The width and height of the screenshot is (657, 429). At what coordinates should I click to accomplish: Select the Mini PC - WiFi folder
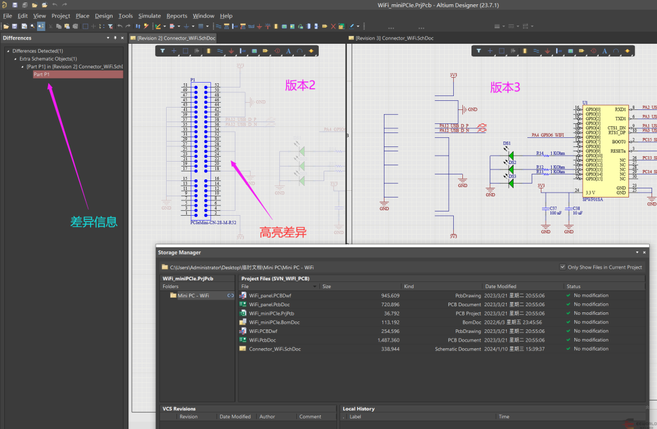(x=193, y=295)
